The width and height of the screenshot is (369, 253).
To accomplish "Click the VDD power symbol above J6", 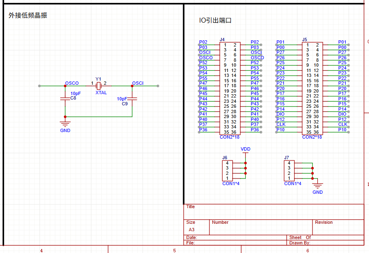I will click(245, 153).
